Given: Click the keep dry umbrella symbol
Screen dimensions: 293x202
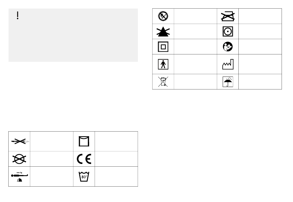Looking at the screenshot, I should (228, 81).
